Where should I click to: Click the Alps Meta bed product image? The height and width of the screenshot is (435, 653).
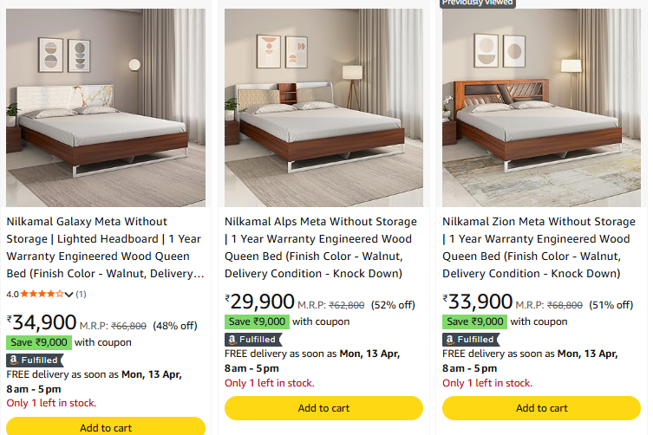point(323,107)
